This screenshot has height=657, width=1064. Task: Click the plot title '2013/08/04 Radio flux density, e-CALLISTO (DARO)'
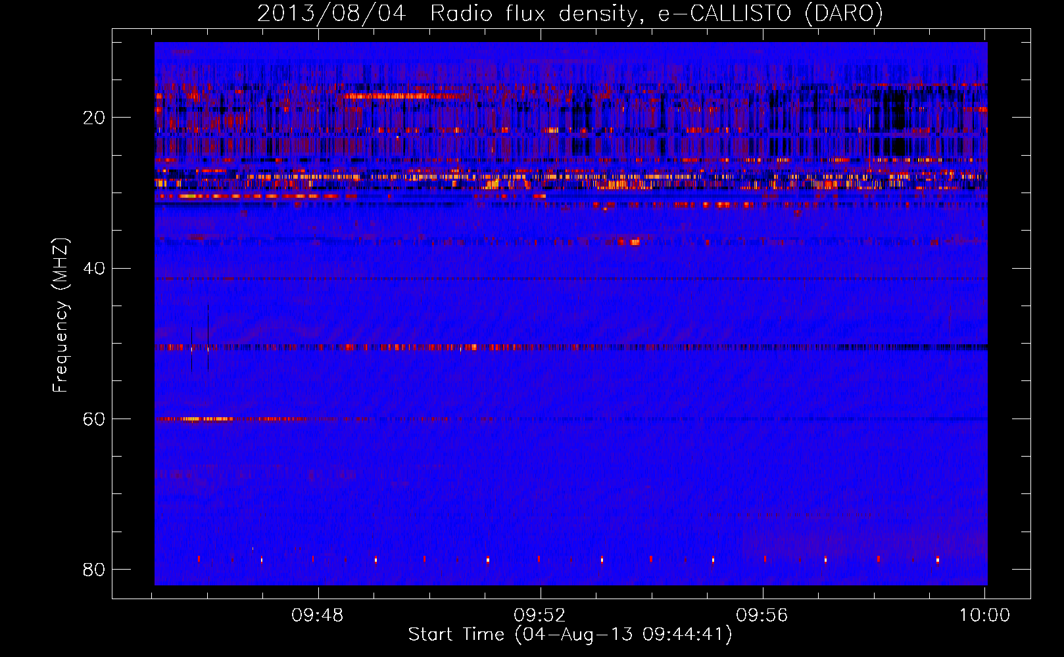click(570, 14)
